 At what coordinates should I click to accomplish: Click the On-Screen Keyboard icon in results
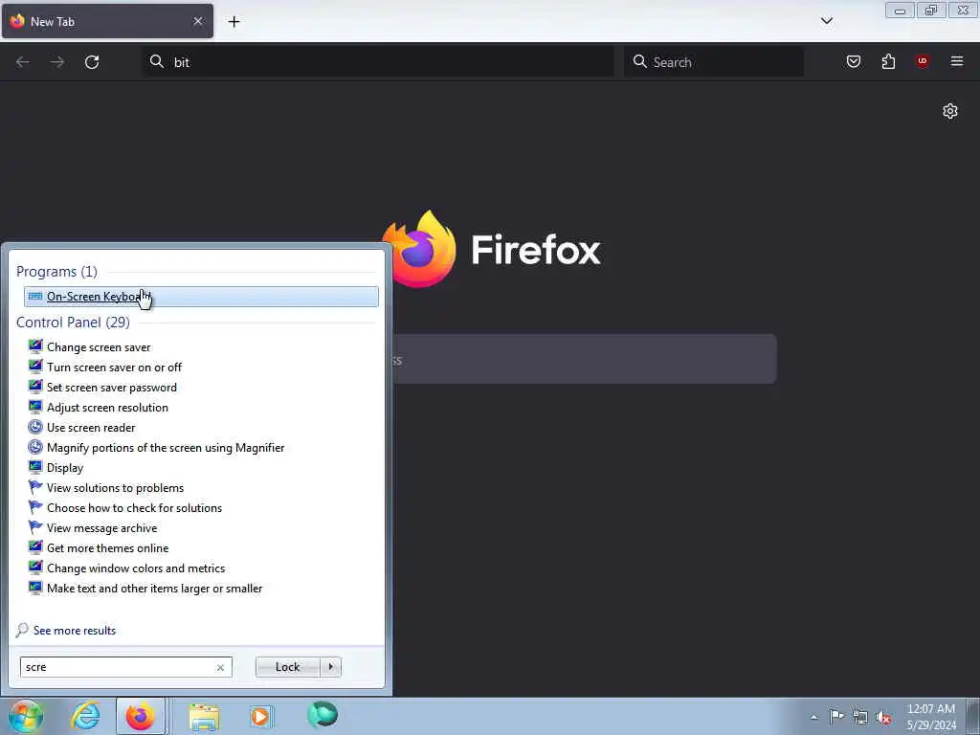coord(35,297)
